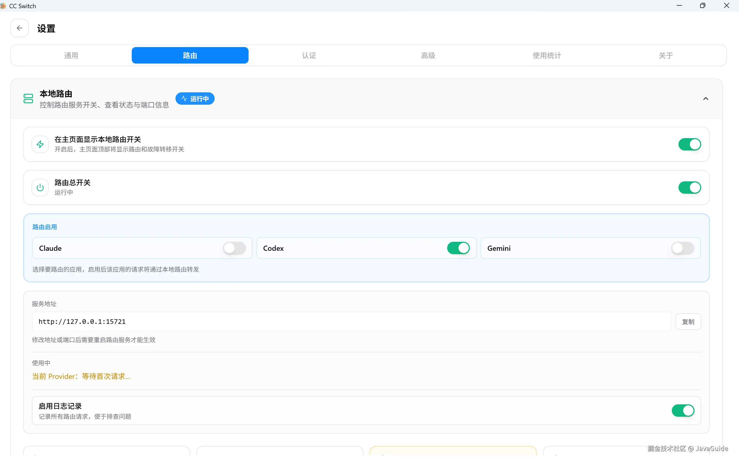
Task: Click the 修改地址或端口后需要重启路由服务才能生效 note
Action: pyautogui.click(x=94, y=340)
